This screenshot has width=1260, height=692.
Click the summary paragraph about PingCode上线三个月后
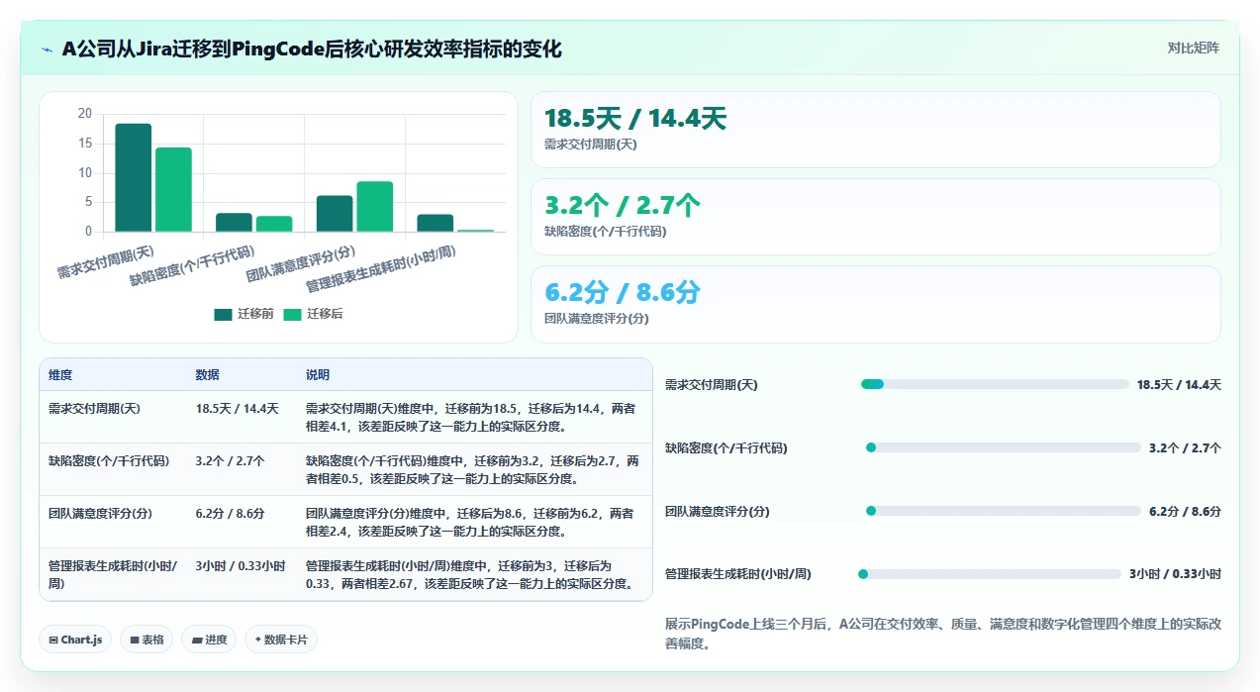click(x=942, y=634)
